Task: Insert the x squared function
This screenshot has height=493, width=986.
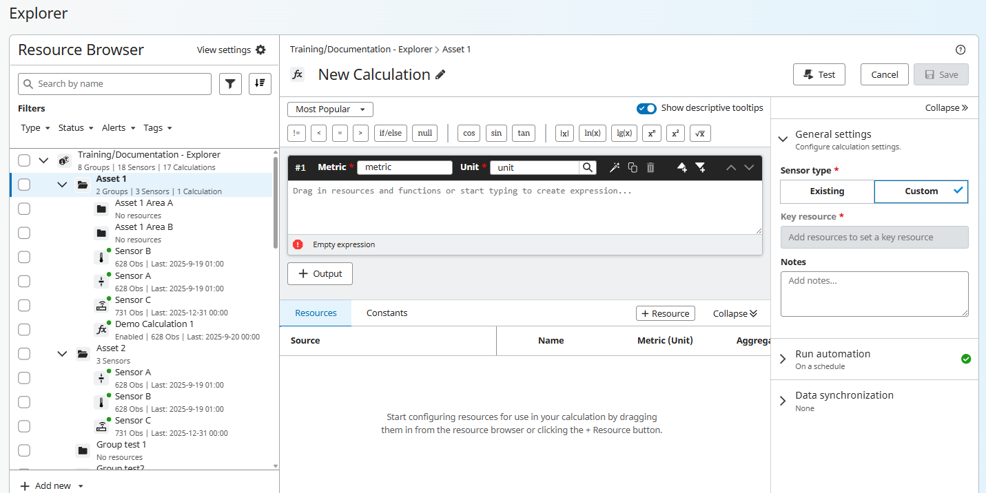Action: pyautogui.click(x=676, y=133)
